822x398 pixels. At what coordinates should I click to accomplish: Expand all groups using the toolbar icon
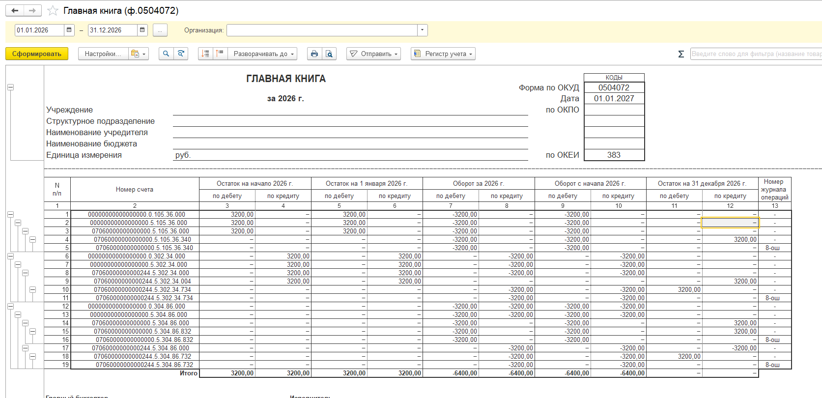pos(220,54)
